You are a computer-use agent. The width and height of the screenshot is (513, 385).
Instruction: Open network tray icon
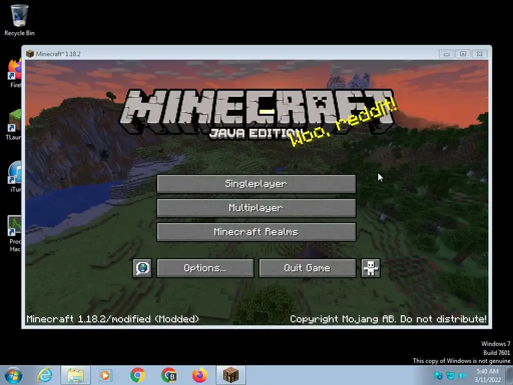(x=450, y=375)
